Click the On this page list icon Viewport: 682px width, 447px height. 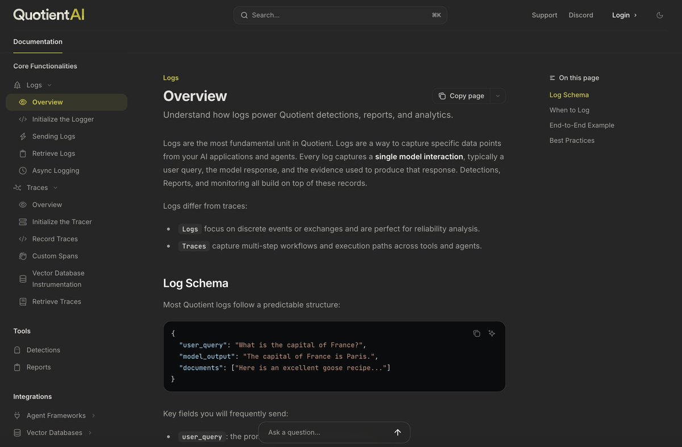click(552, 78)
